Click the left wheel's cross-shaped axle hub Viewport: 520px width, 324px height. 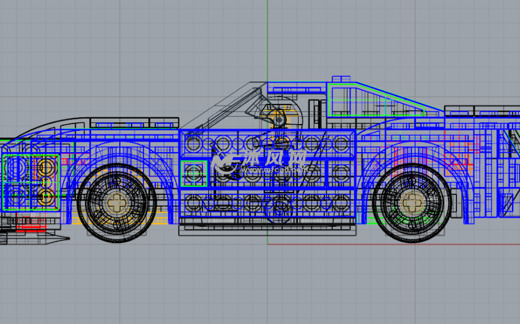(x=116, y=202)
